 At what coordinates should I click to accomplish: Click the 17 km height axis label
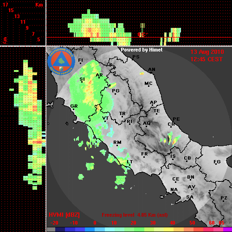click(6, 5)
